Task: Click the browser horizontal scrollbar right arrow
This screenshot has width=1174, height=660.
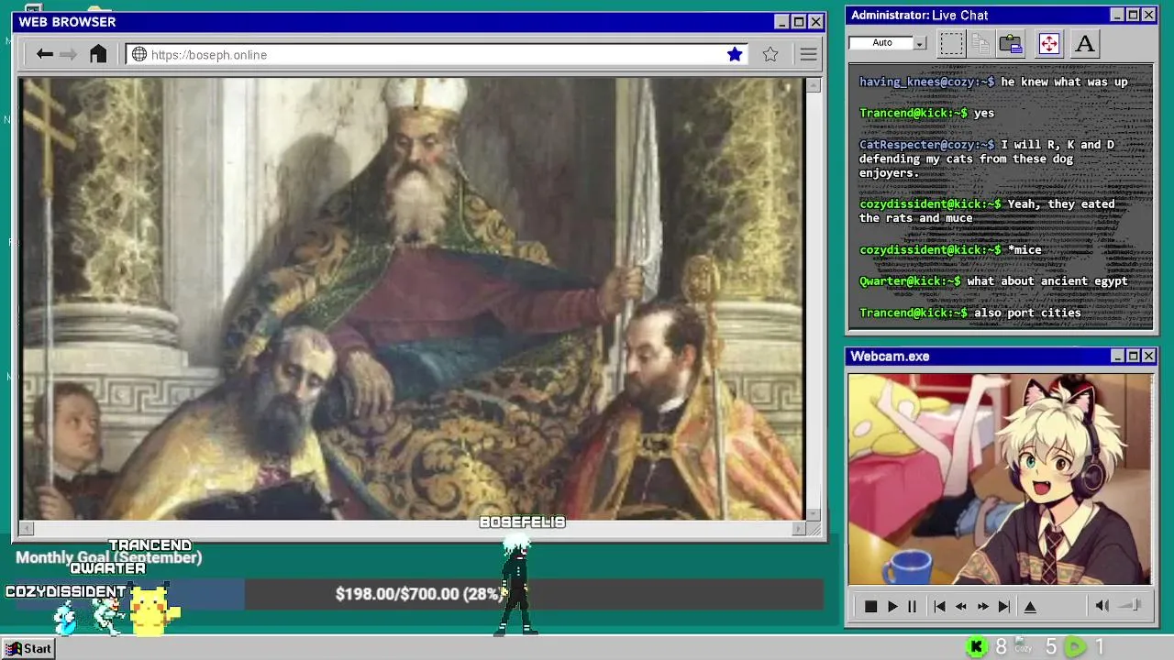Action: 798,528
